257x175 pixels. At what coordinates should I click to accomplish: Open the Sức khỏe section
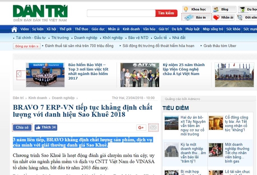[233, 29]
